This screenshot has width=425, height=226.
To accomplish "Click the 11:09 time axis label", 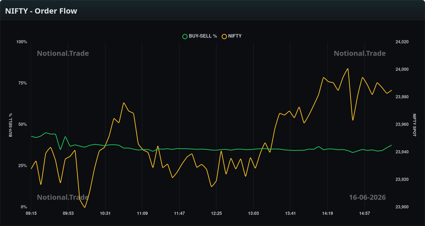I will pyautogui.click(x=142, y=213).
